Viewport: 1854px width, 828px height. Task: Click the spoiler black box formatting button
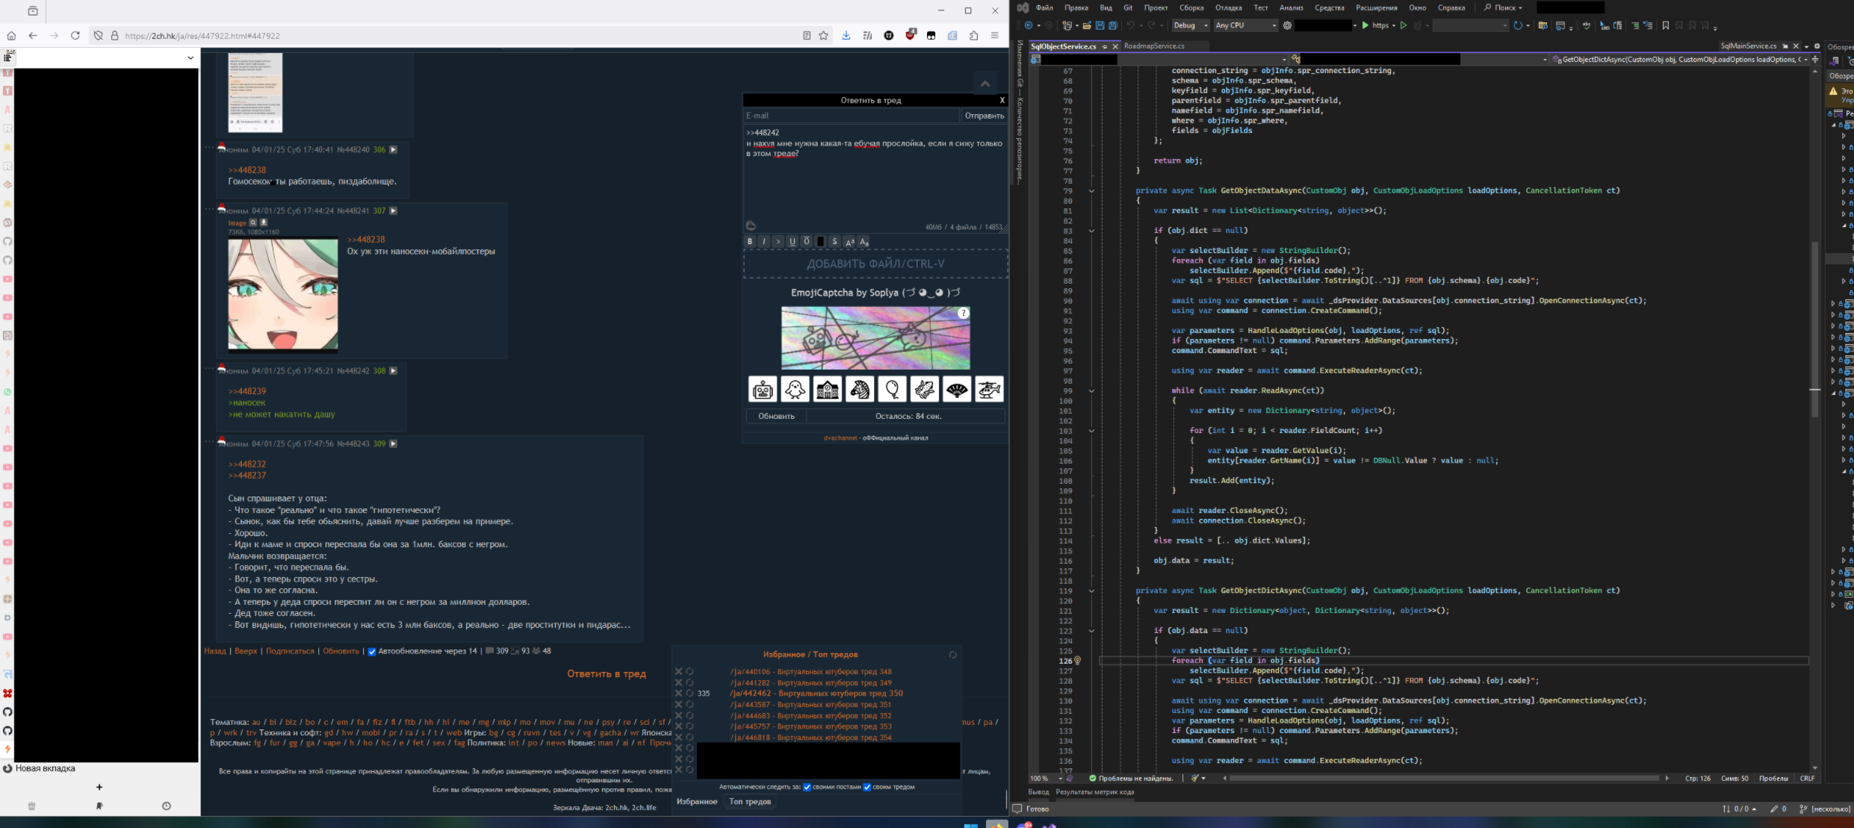pyautogui.click(x=821, y=241)
